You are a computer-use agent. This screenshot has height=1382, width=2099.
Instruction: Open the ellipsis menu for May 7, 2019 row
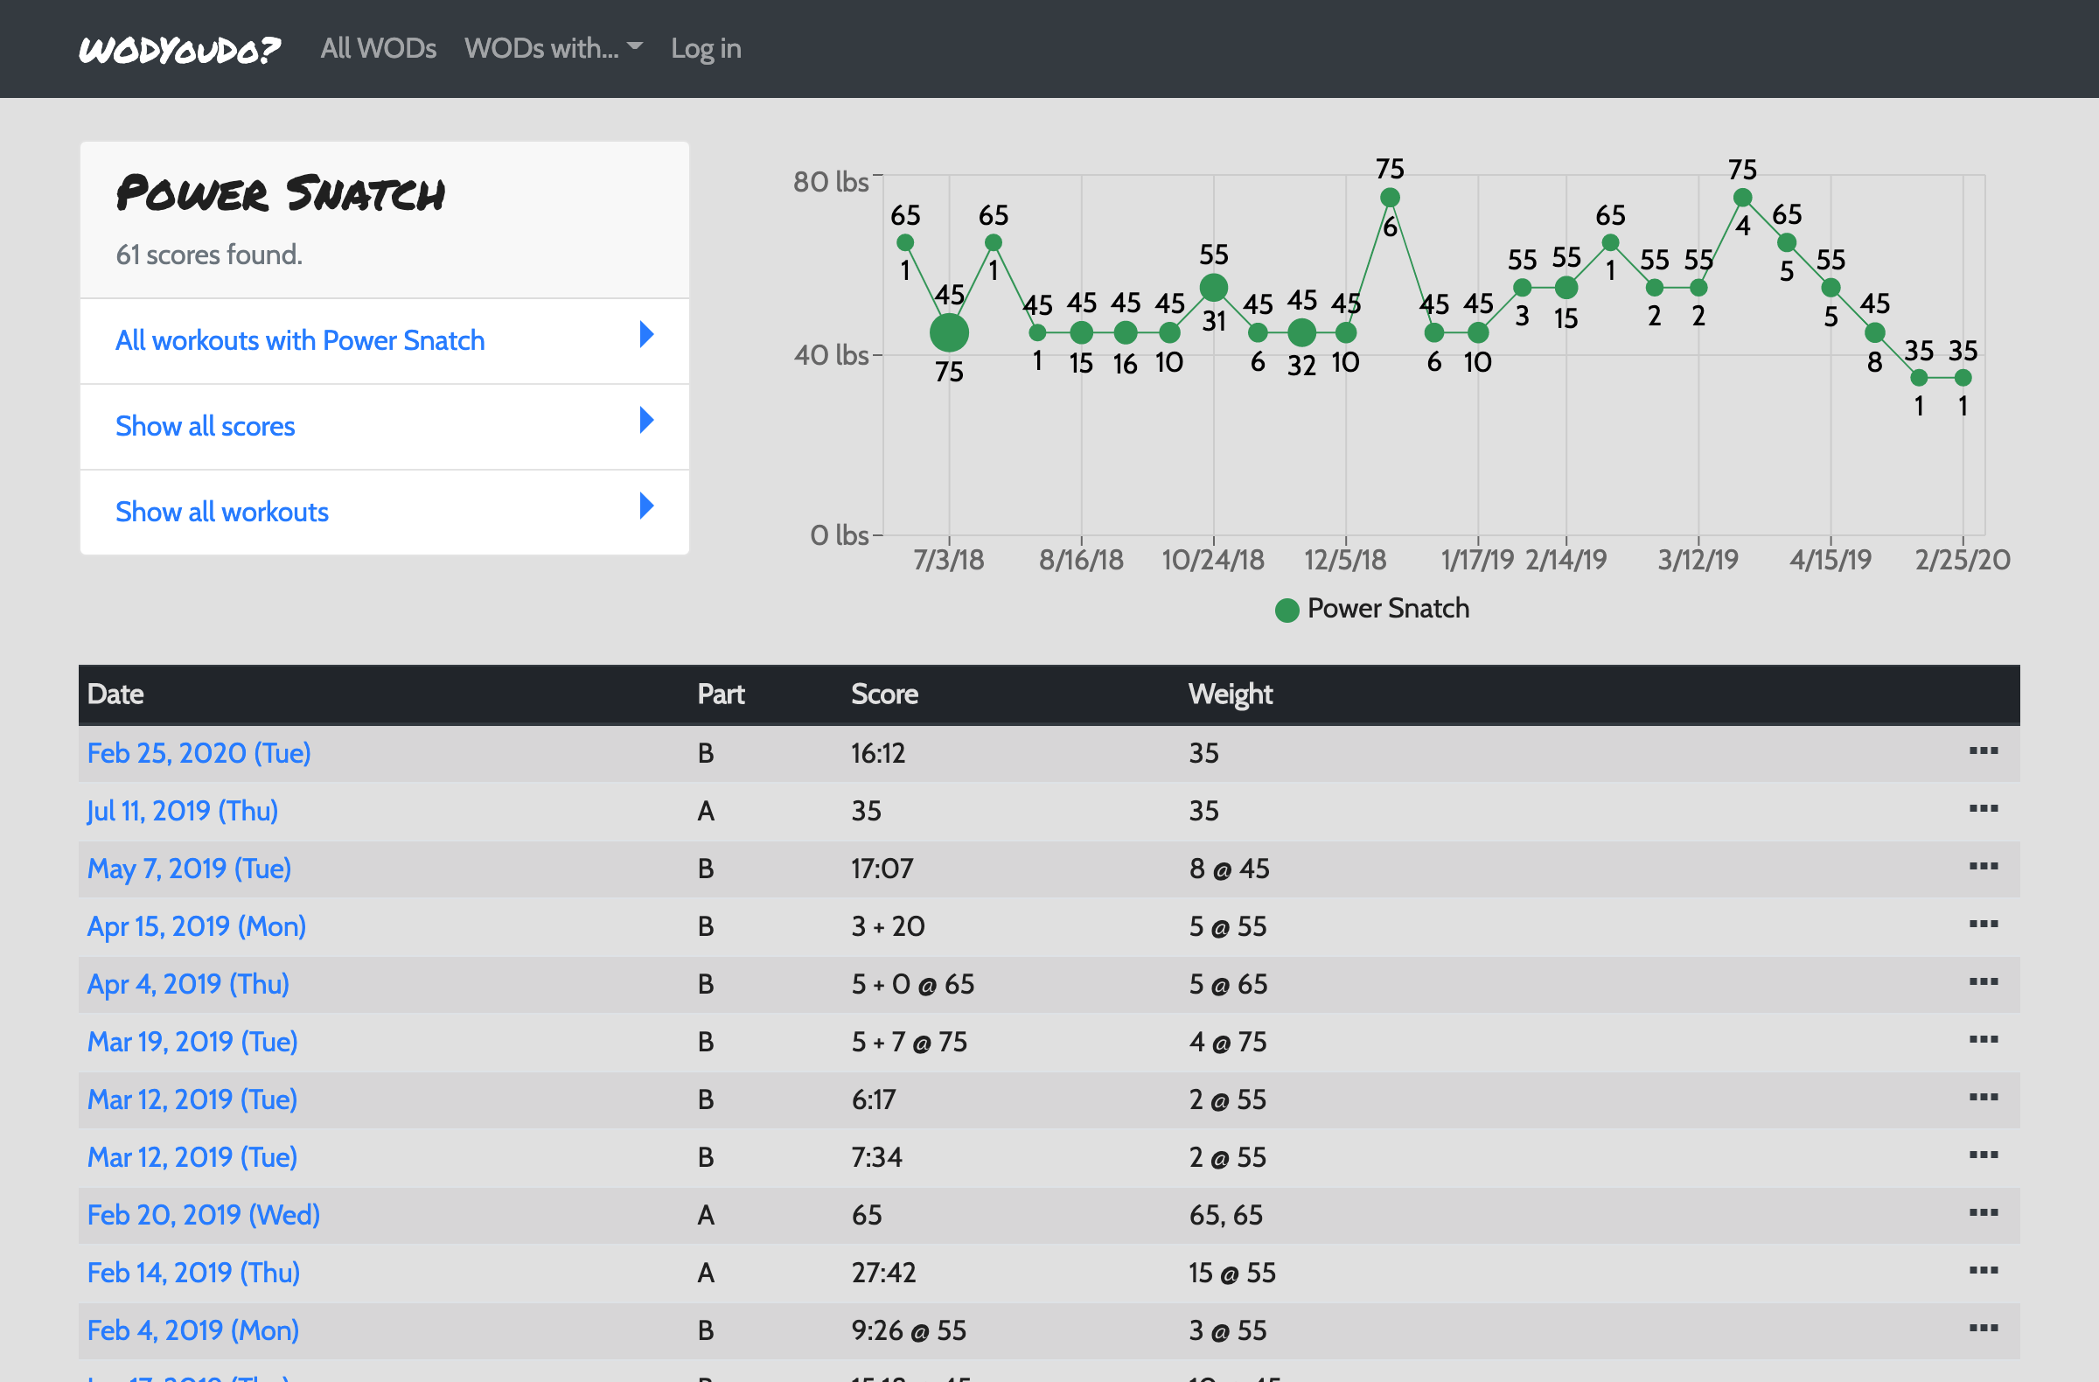point(1984,866)
